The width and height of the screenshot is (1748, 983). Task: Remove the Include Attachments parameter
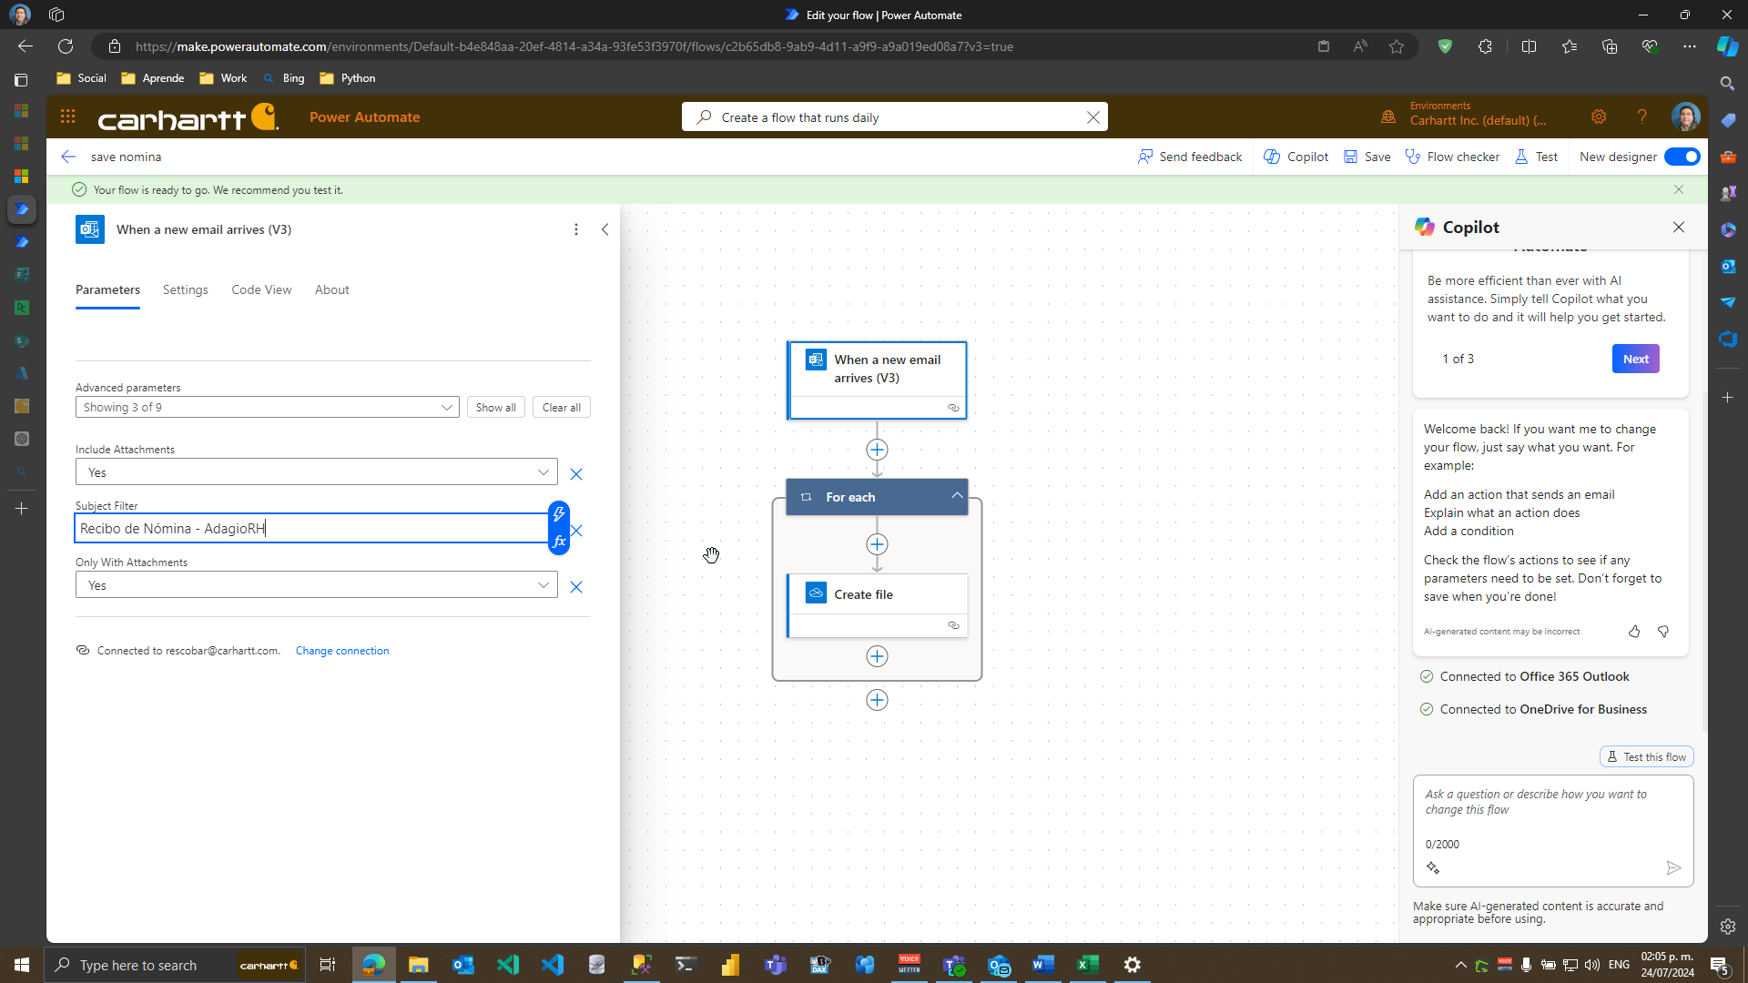(576, 474)
